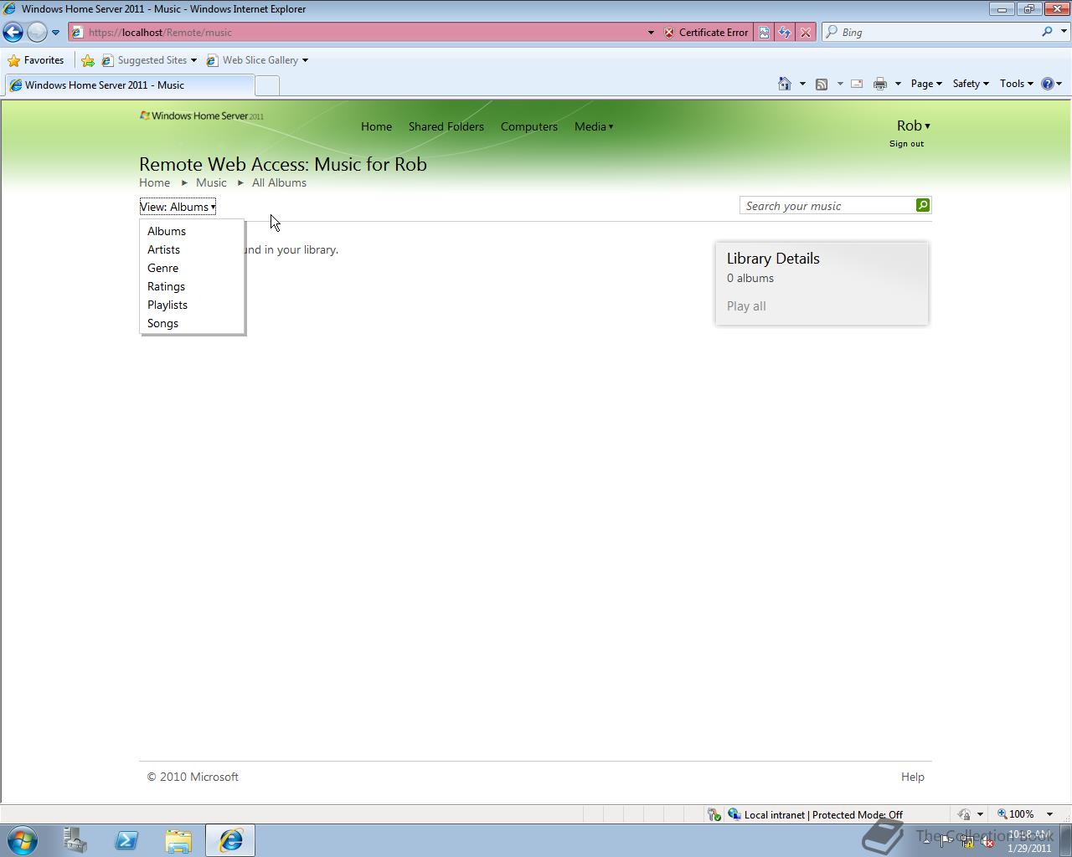Click the Search your music field

tap(827, 206)
